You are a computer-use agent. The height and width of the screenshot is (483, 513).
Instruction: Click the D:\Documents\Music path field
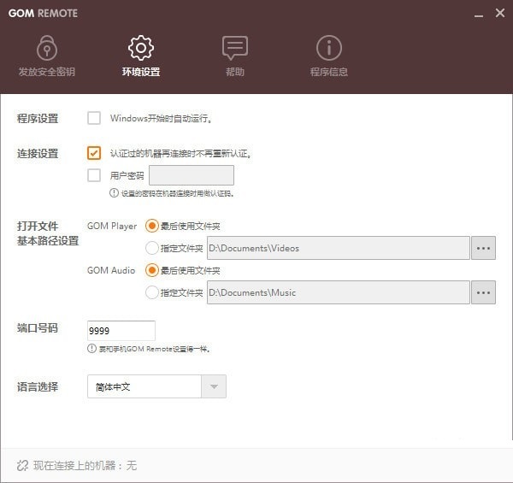click(x=339, y=292)
